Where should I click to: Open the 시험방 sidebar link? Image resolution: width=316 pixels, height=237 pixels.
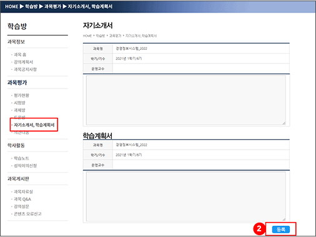[19, 103]
